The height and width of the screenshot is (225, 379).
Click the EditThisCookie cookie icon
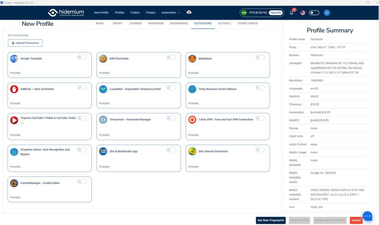tap(103, 59)
